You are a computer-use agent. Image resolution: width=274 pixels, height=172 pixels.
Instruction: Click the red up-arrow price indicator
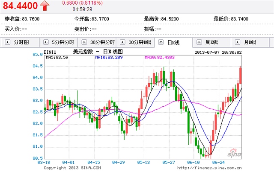(45, 6)
